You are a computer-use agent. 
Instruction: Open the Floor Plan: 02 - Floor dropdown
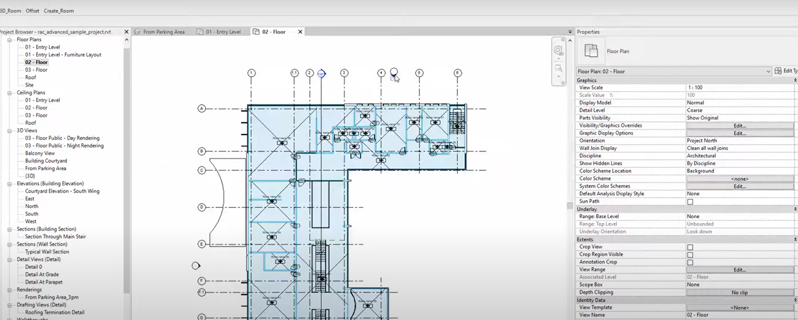click(x=768, y=72)
